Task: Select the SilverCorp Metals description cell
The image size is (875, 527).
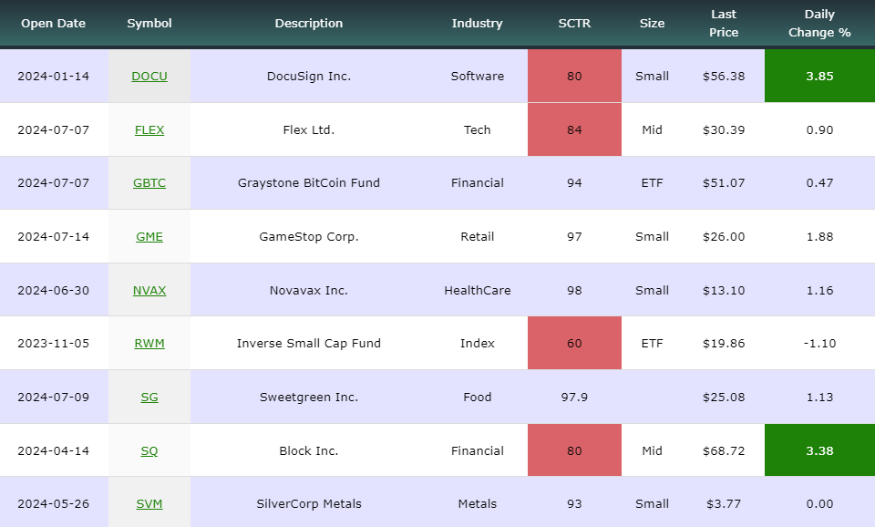Action: tap(309, 503)
